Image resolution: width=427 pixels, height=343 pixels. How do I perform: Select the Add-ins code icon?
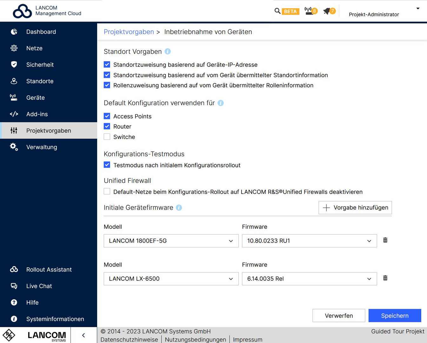coord(14,114)
